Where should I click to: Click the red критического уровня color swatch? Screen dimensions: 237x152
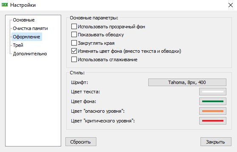pyautogui.click(x=213, y=121)
